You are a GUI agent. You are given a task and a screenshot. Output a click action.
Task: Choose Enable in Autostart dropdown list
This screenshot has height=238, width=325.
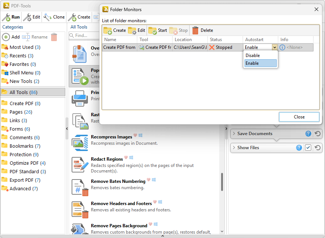[260, 63]
